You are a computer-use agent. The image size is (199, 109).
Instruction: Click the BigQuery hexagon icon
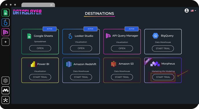coord(156,36)
